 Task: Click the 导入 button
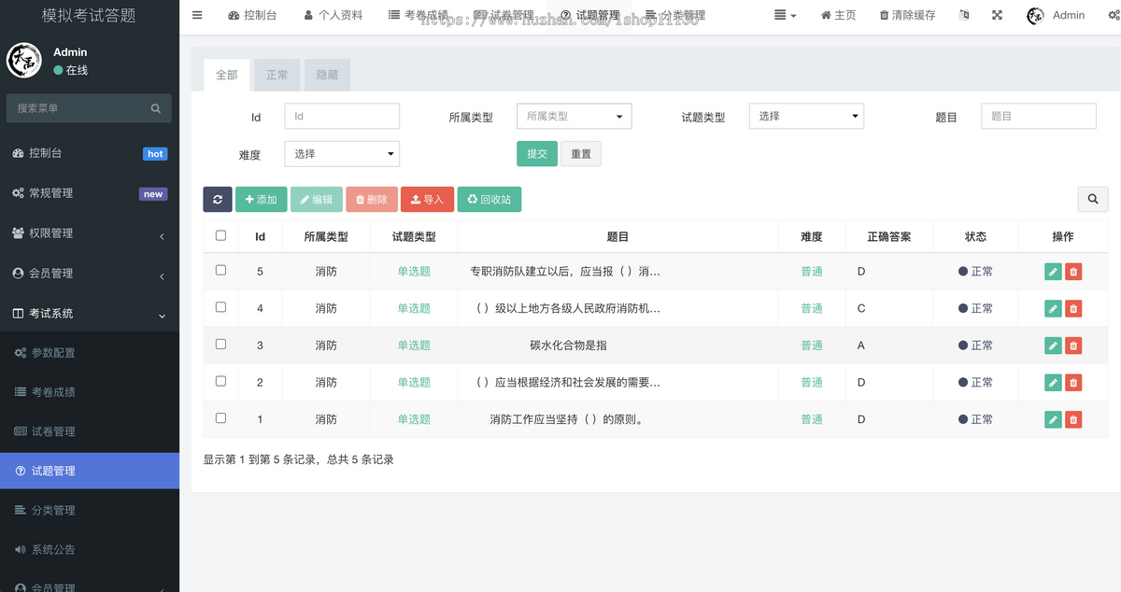pyautogui.click(x=428, y=199)
